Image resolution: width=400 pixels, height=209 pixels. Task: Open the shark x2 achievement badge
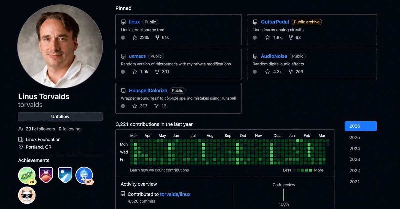pyautogui.click(x=84, y=175)
